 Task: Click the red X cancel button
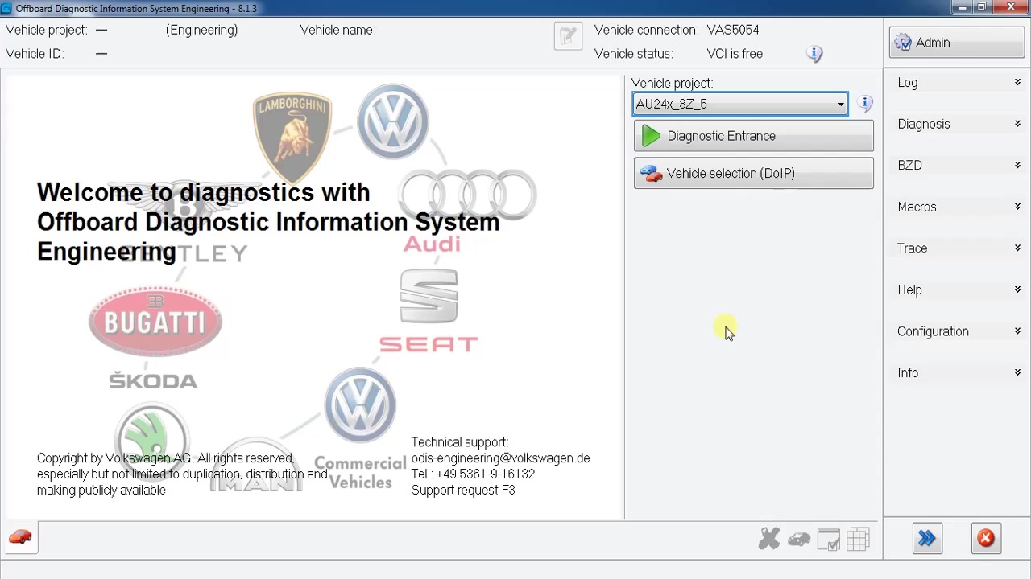(x=986, y=539)
